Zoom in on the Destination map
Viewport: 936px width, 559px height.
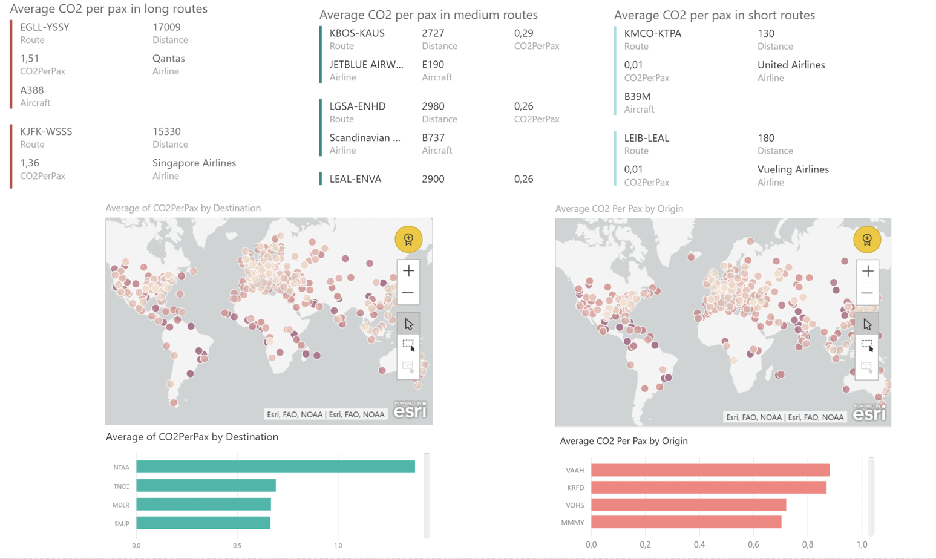pos(407,270)
